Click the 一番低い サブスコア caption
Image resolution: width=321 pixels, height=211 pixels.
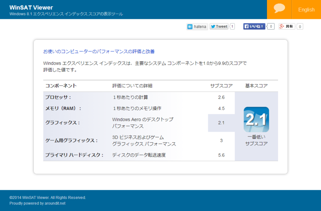click(x=256, y=140)
